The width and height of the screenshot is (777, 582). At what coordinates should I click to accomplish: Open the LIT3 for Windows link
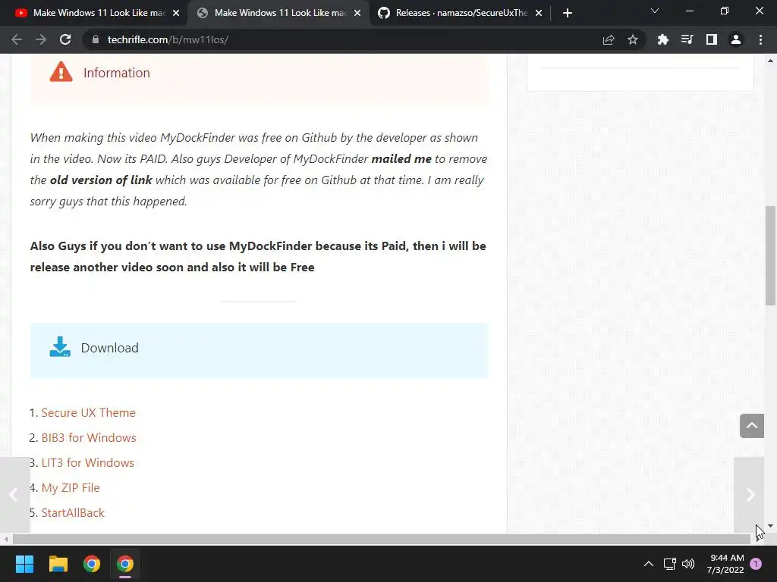[88, 463]
